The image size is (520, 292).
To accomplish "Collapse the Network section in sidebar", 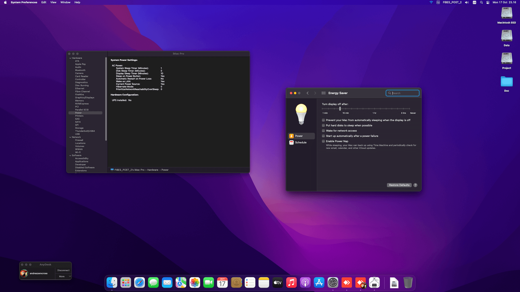I will tap(70, 137).
